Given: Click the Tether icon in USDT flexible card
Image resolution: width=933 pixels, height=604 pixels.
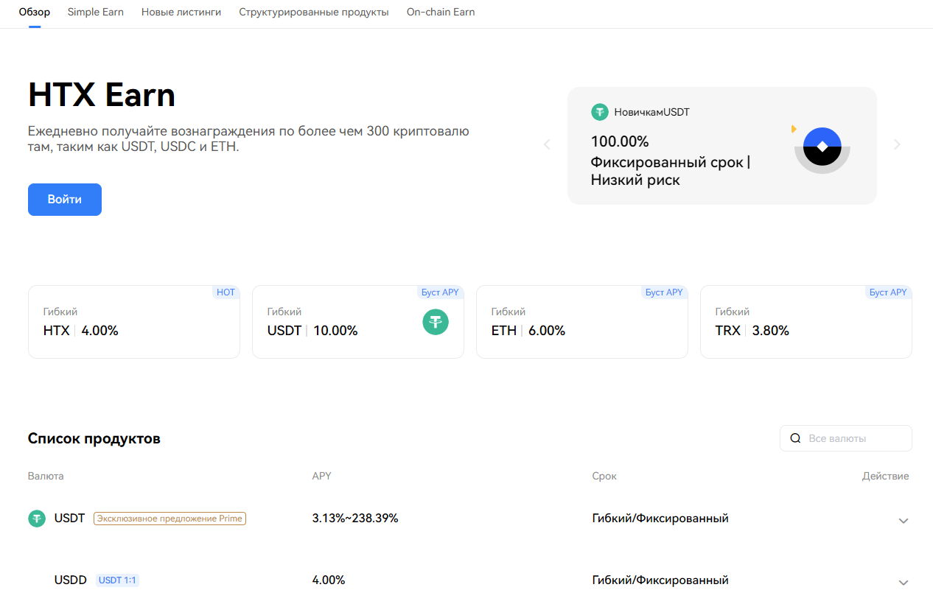Looking at the screenshot, I should click(x=436, y=322).
